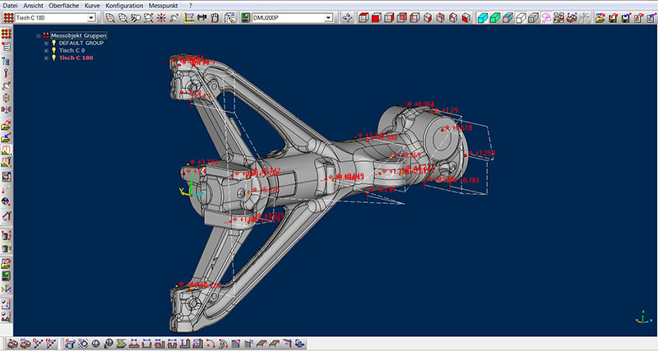Toggle cyan shaded cube display mode
The image size is (658, 351).
483,17
